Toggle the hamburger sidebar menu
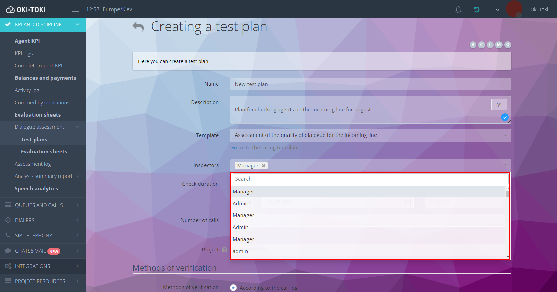The width and height of the screenshot is (557, 292). (76, 9)
